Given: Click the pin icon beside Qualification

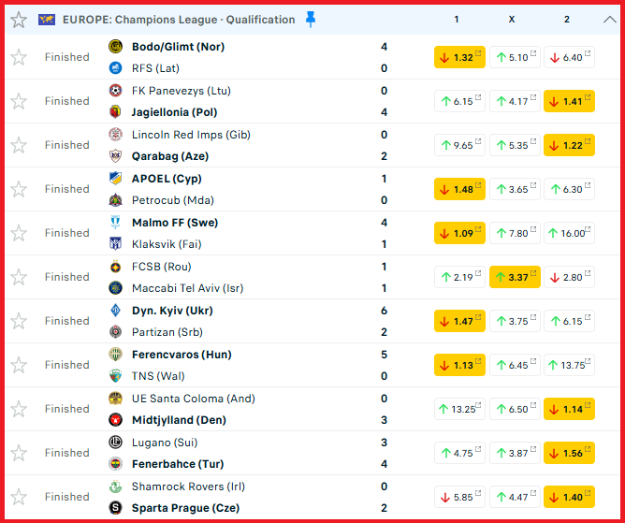Looking at the screenshot, I should pos(311,19).
